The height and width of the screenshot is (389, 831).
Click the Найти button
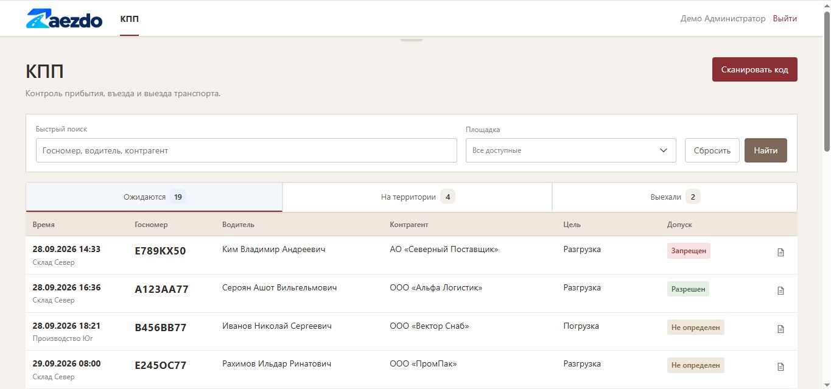(765, 150)
